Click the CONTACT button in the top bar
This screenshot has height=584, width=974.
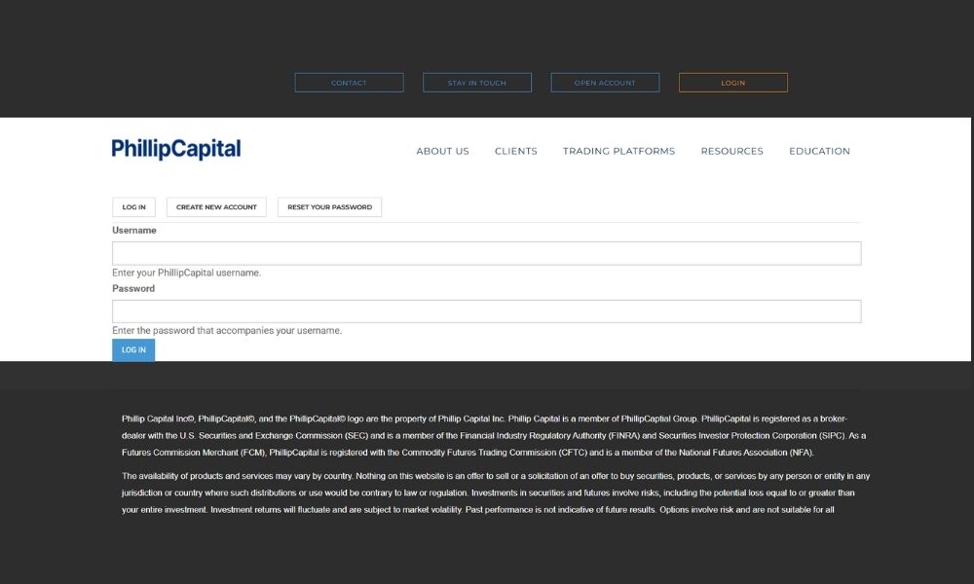coord(349,83)
